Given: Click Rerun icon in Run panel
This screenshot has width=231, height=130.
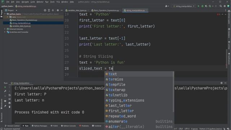Looking at the screenshot, I should tap(5, 87).
